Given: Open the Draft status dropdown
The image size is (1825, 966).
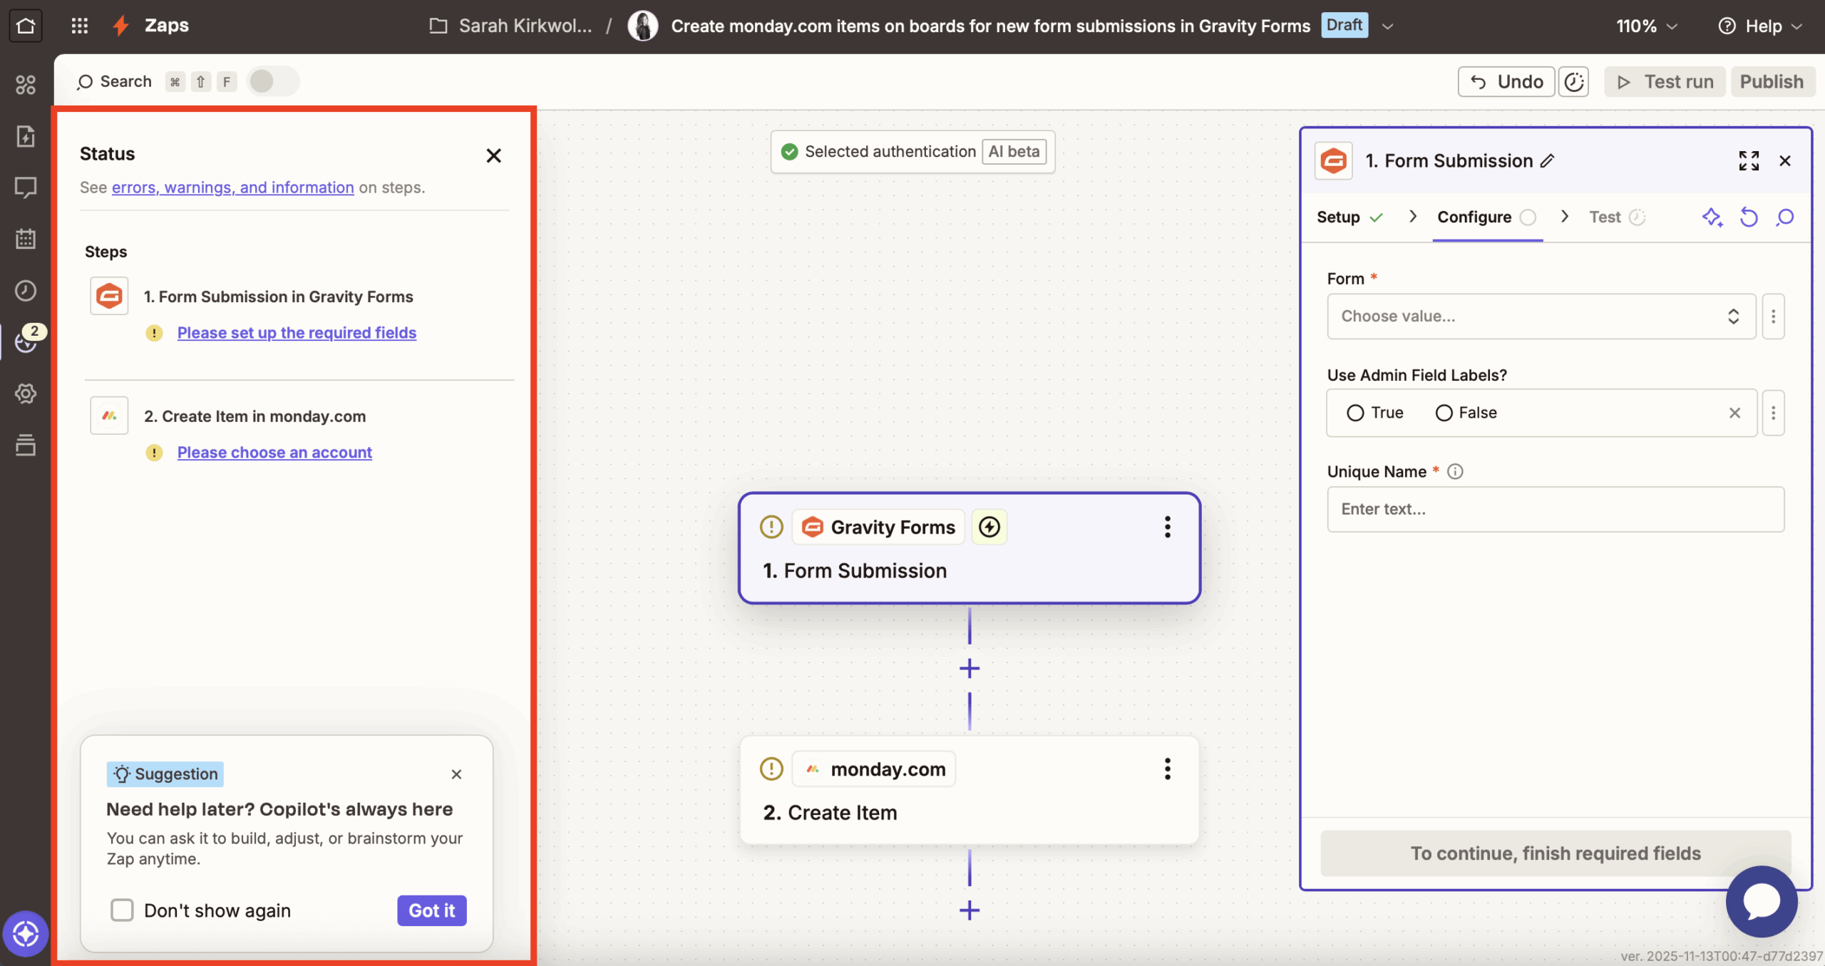Looking at the screenshot, I should pyautogui.click(x=1387, y=25).
